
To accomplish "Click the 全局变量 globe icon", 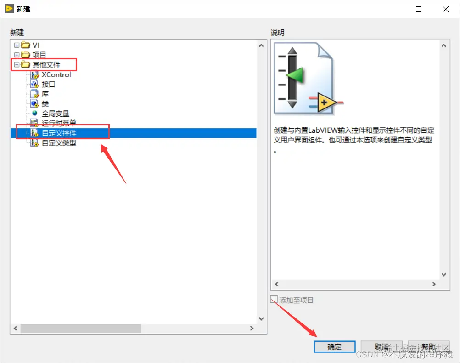I will pyautogui.click(x=34, y=113).
